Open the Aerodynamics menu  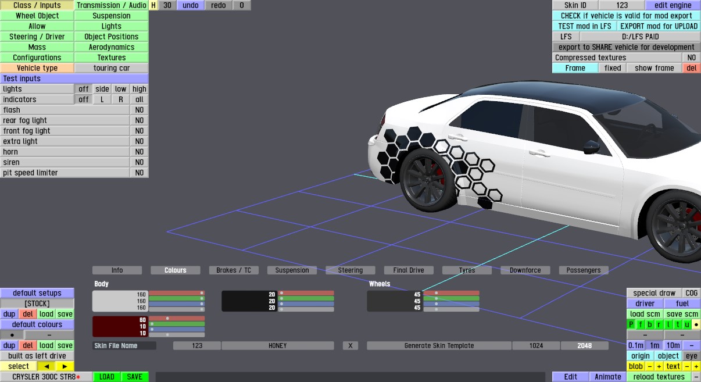coord(112,47)
